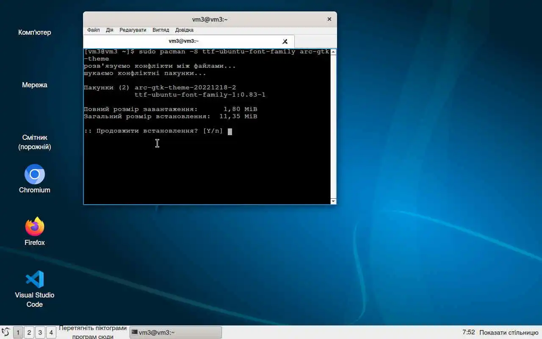The height and width of the screenshot is (339, 542).
Task: Select the vm3@vm3:~ terminal tab
Action: click(189, 41)
